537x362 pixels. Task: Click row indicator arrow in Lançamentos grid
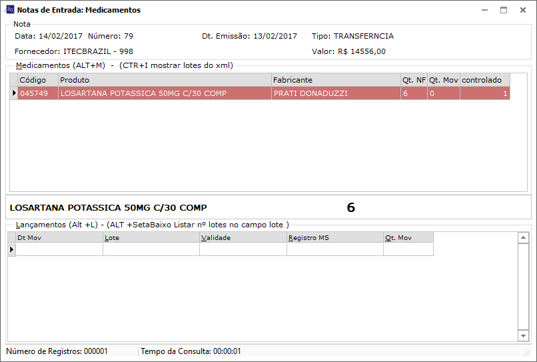tap(11, 249)
